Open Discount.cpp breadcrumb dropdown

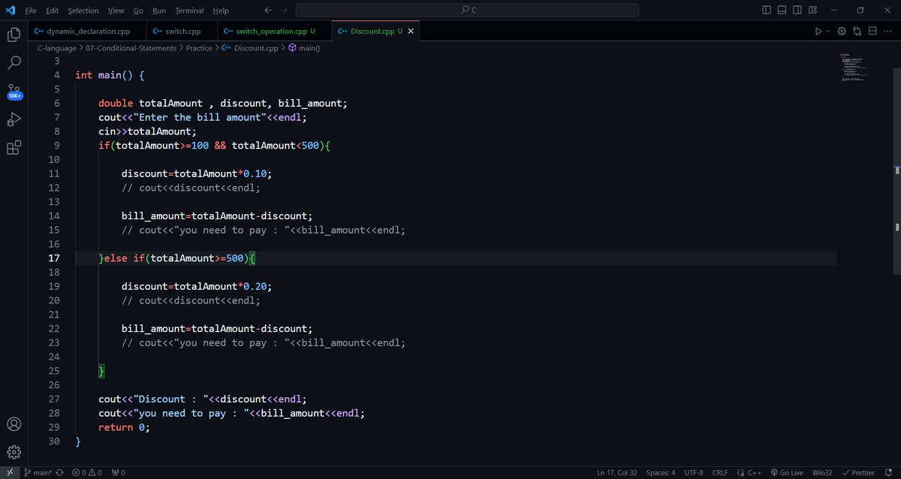[251, 48]
